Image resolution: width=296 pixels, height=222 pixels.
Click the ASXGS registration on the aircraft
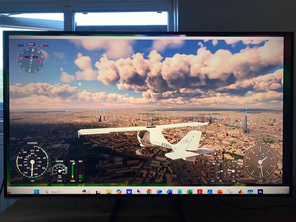[166, 146]
